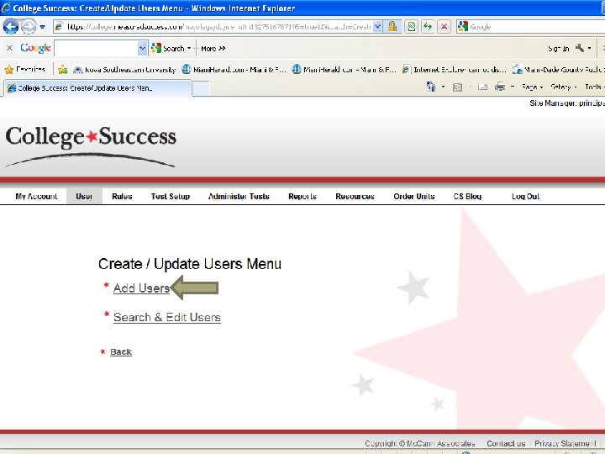This screenshot has height=454, width=605.
Task: Open the first MiamiHerald.com favorite
Action: pyautogui.click(x=234, y=70)
